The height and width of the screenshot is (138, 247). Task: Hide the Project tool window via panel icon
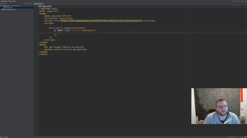32,4
